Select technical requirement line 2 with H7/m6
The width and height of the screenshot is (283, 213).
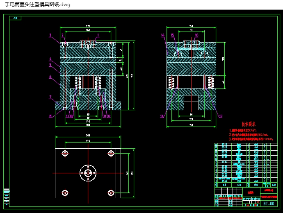point(249,135)
